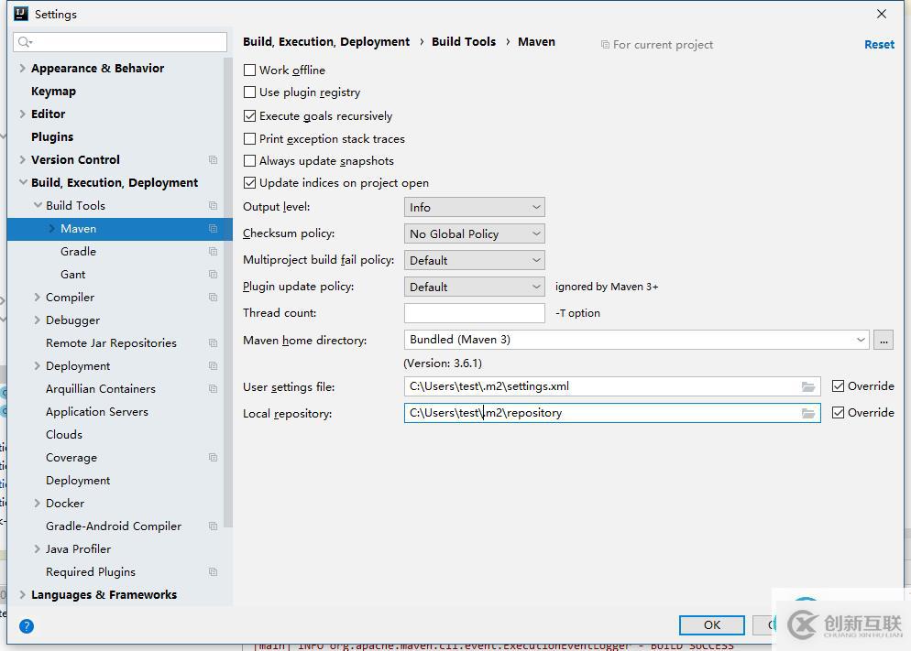
Task: Click the Thread count input field
Action: click(474, 313)
